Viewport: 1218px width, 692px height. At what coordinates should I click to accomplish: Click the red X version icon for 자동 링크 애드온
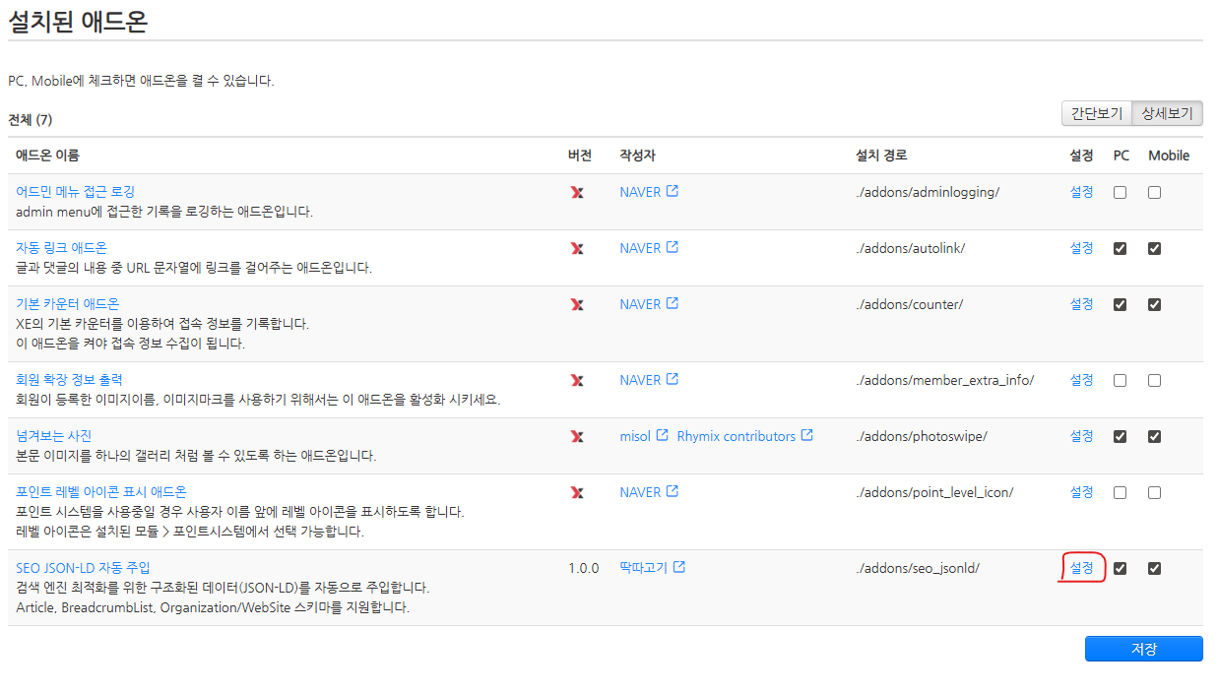pyautogui.click(x=577, y=247)
